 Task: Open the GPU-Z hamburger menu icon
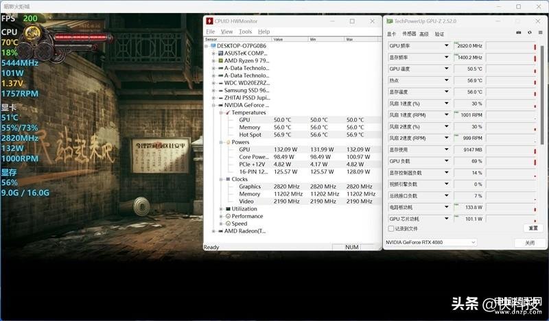541,32
